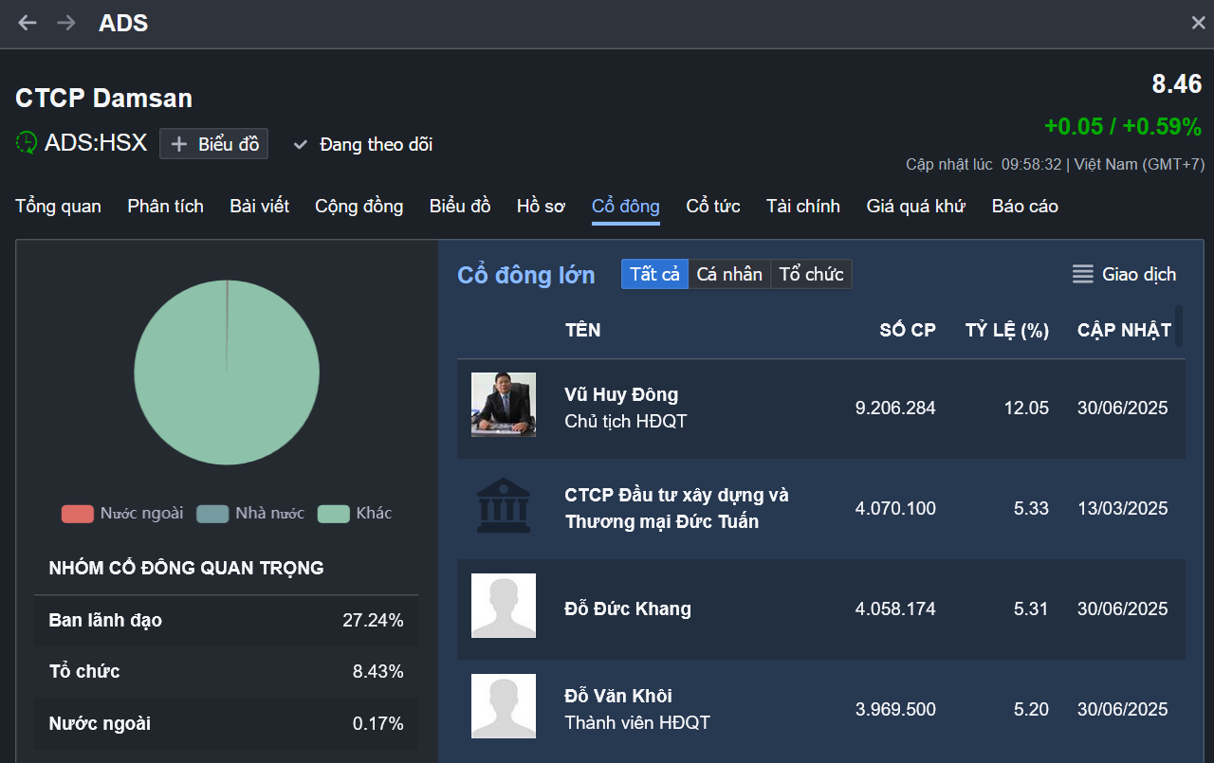
Task: Open the Cổ tức tab
Action: pos(713,206)
